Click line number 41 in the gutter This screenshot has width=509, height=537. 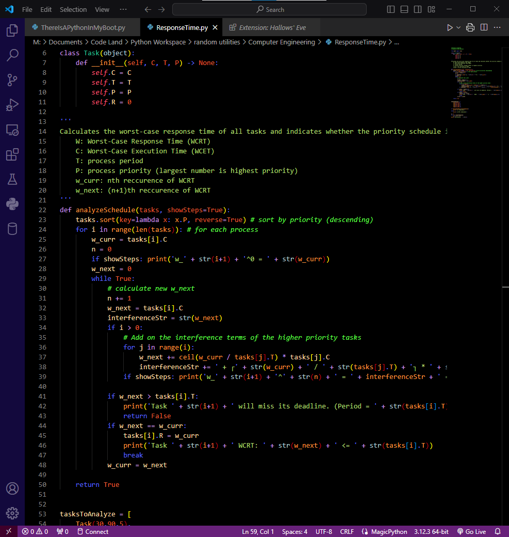click(x=42, y=396)
